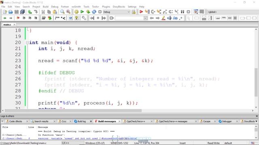Click the wrench configuration icon
Image resolution: width=259 pixels, height=145 pixels.
(x=84, y=18)
